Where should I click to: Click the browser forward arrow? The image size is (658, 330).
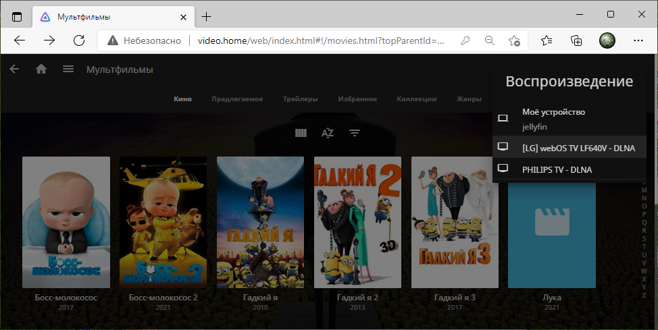coord(49,40)
